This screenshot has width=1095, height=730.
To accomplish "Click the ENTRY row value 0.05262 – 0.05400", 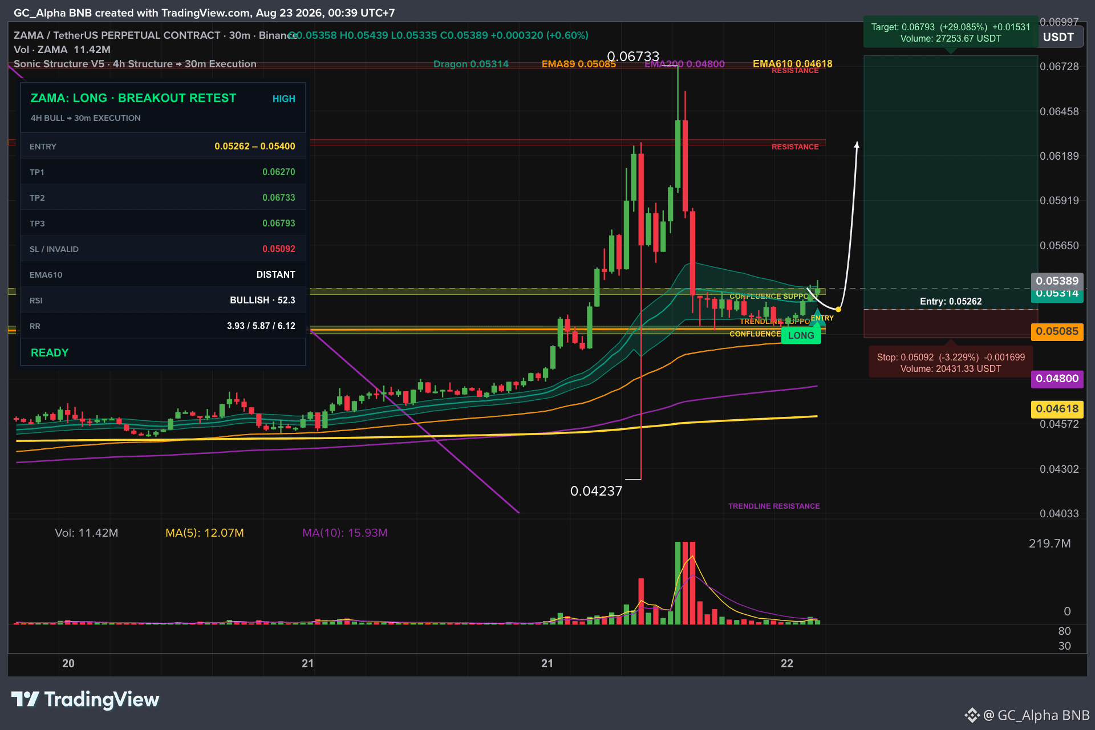I will coord(255,147).
